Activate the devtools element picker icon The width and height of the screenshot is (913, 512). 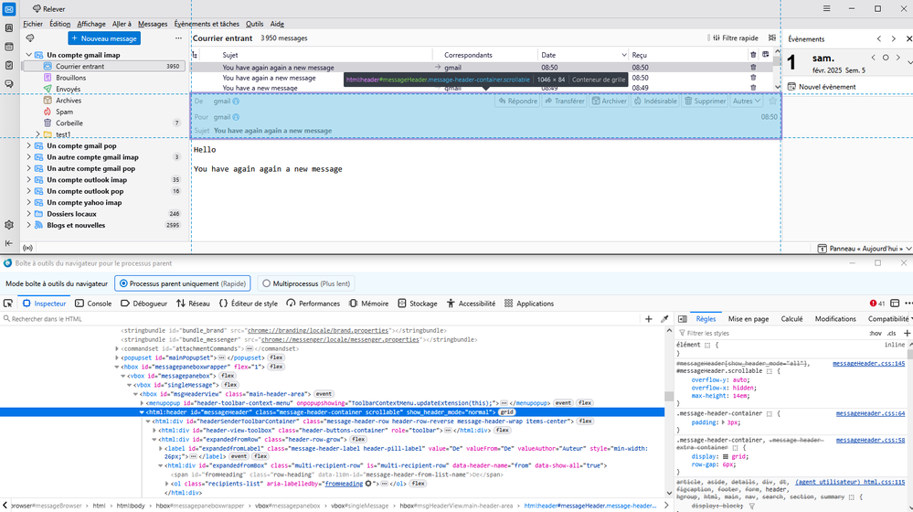click(x=8, y=304)
